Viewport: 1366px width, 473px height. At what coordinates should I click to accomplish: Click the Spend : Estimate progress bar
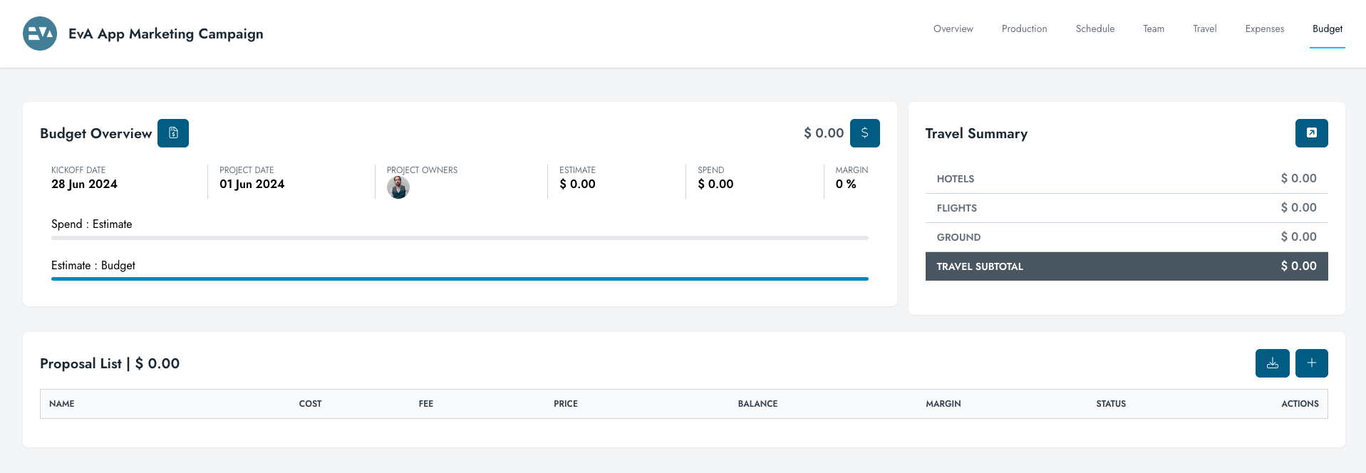click(460, 238)
